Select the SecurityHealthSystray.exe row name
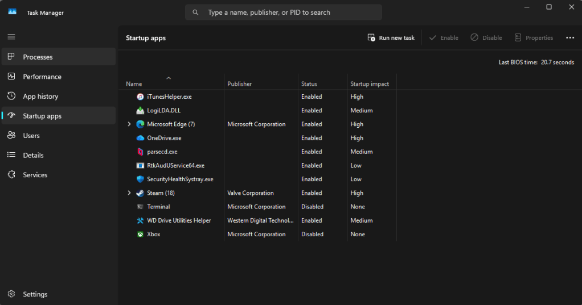The width and height of the screenshot is (582, 305). [180, 179]
